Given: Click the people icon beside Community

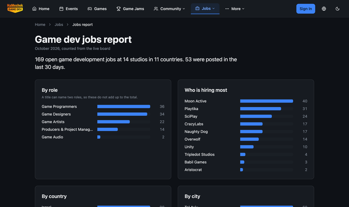Looking at the screenshot, I should pos(156,9).
